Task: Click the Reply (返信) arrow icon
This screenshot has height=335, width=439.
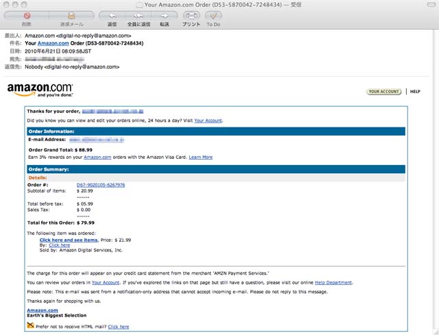Action: coord(112,16)
